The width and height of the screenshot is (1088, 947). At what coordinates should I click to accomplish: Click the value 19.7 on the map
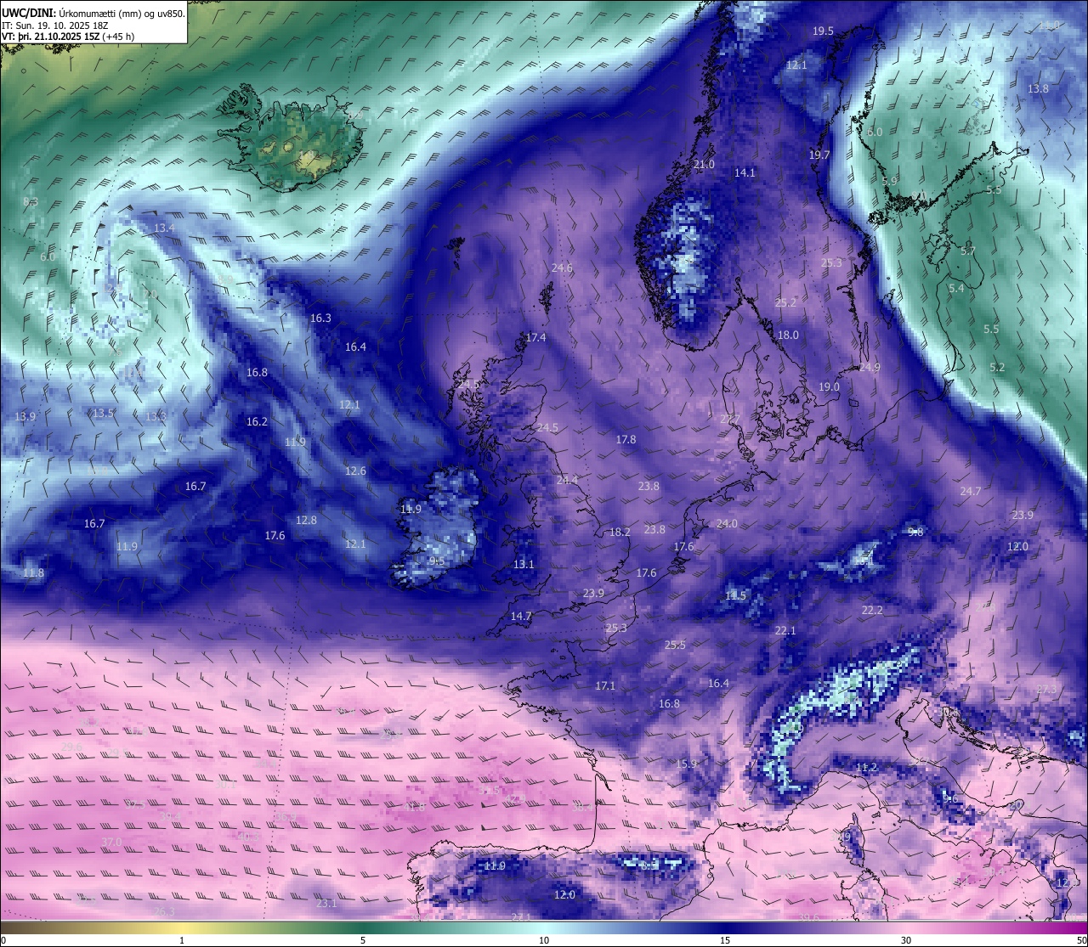pos(819,155)
